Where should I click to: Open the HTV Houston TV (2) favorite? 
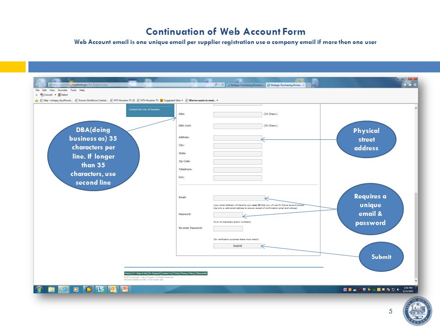pos(123,100)
